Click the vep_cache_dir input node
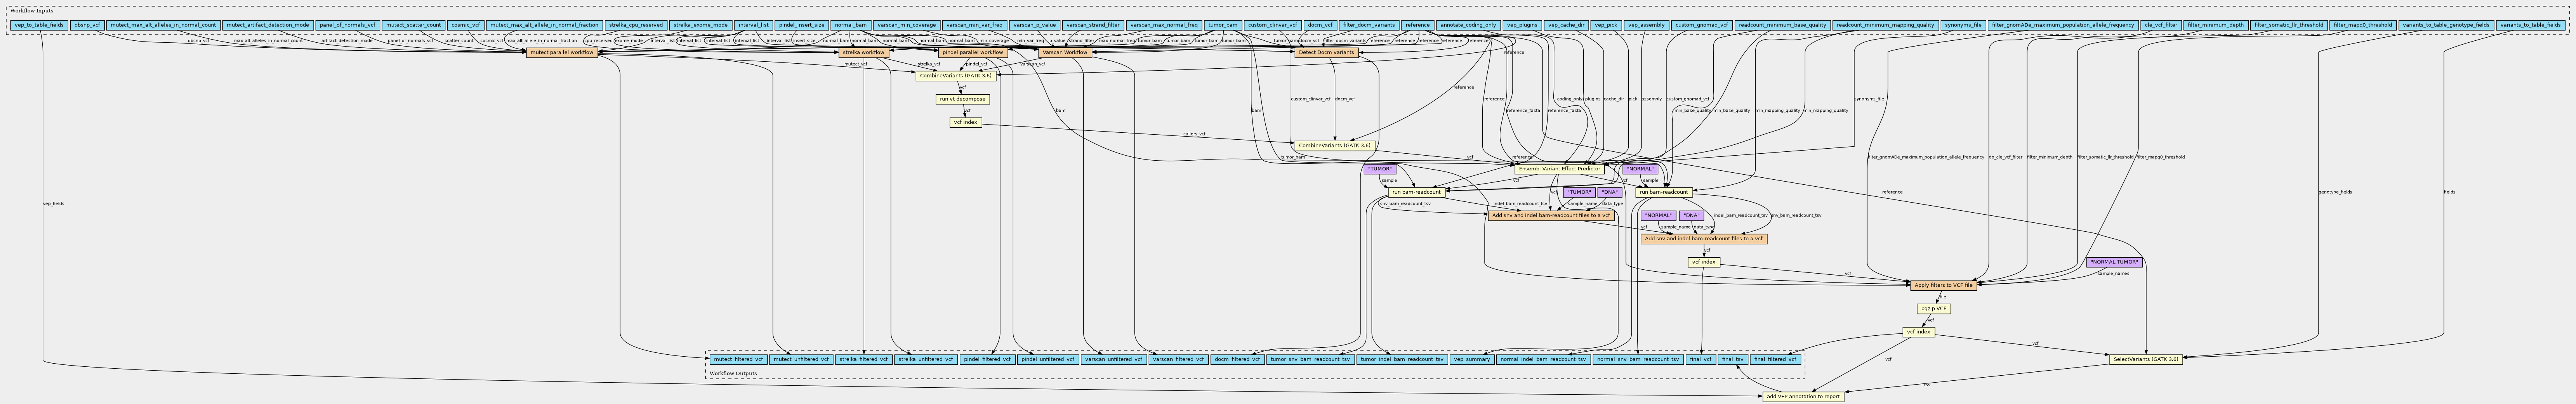 tap(1566, 24)
